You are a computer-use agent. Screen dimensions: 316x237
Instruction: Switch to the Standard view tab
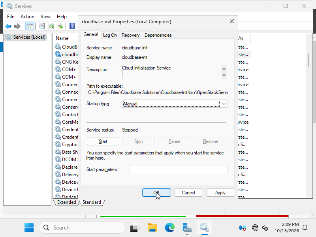tap(92, 202)
